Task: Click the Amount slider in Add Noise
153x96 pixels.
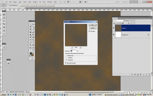Action: 75,54
